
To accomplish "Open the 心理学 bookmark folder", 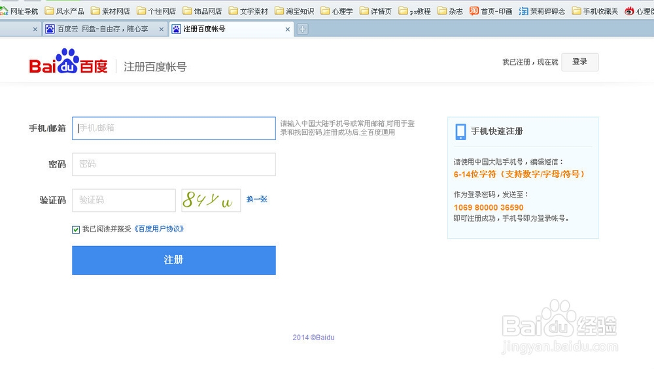I will [x=337, y=11].
